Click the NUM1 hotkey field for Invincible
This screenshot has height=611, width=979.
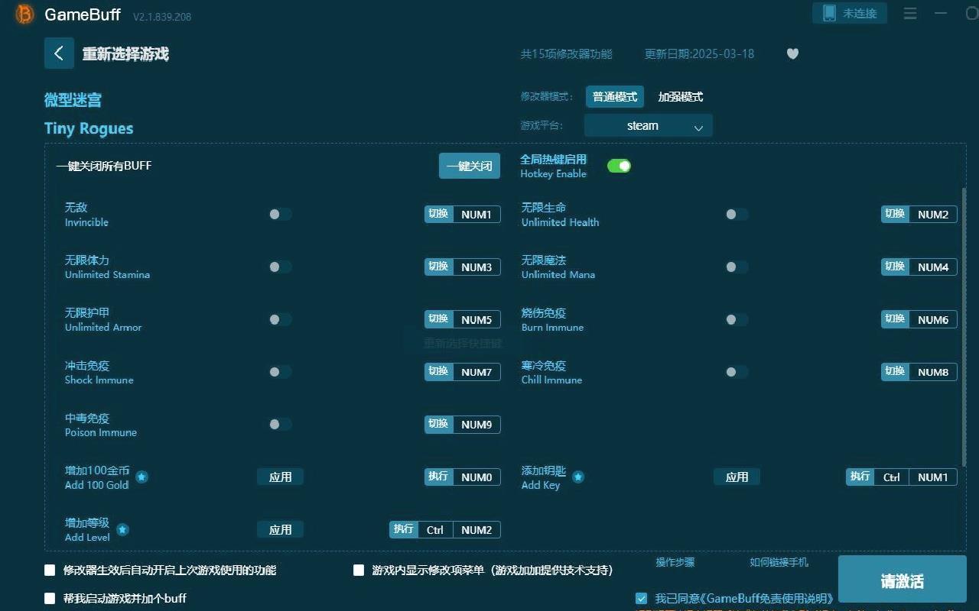tap(476, 215)
